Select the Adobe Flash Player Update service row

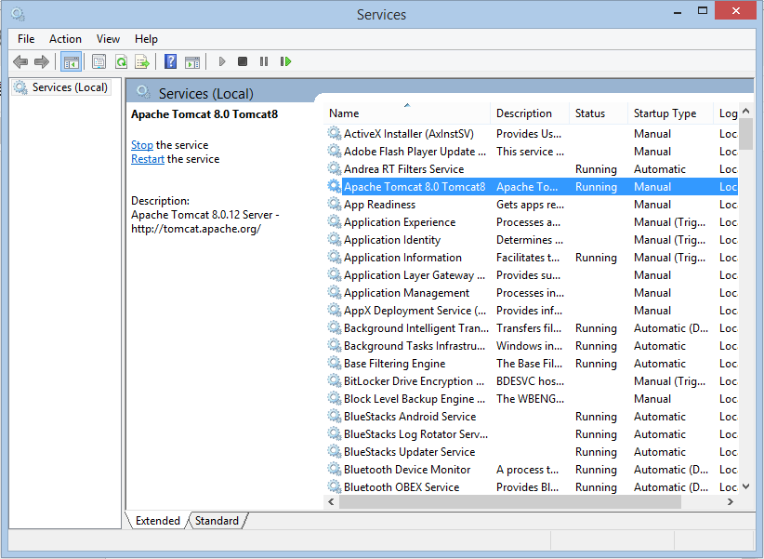(531, 152)
